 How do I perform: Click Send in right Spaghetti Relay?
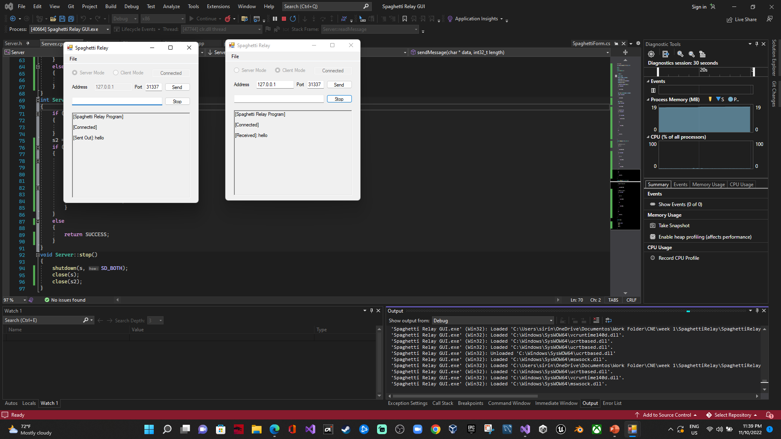[x=339, y=85]
